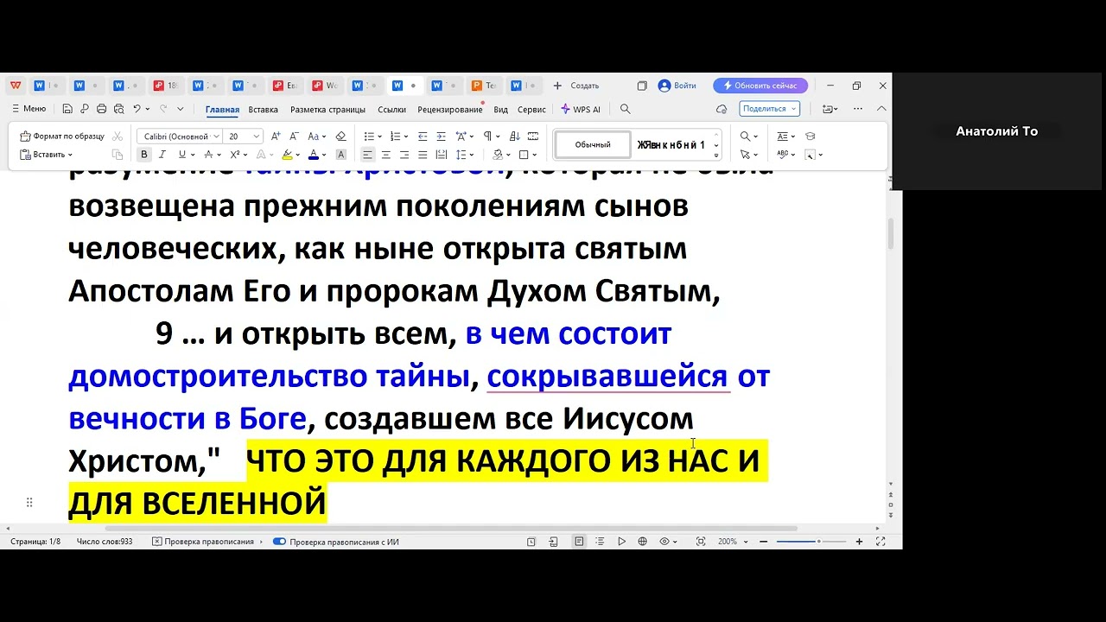Open Print Preview icon

(x=118, y=109)
